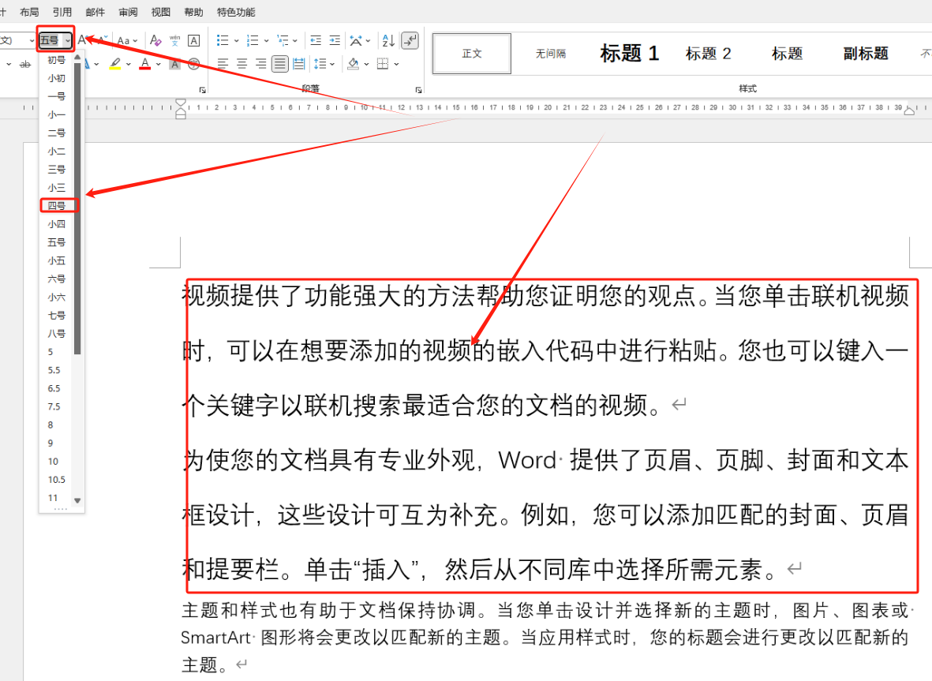
Task: Choose 四号 from the font size list
Action: point(56,205)
